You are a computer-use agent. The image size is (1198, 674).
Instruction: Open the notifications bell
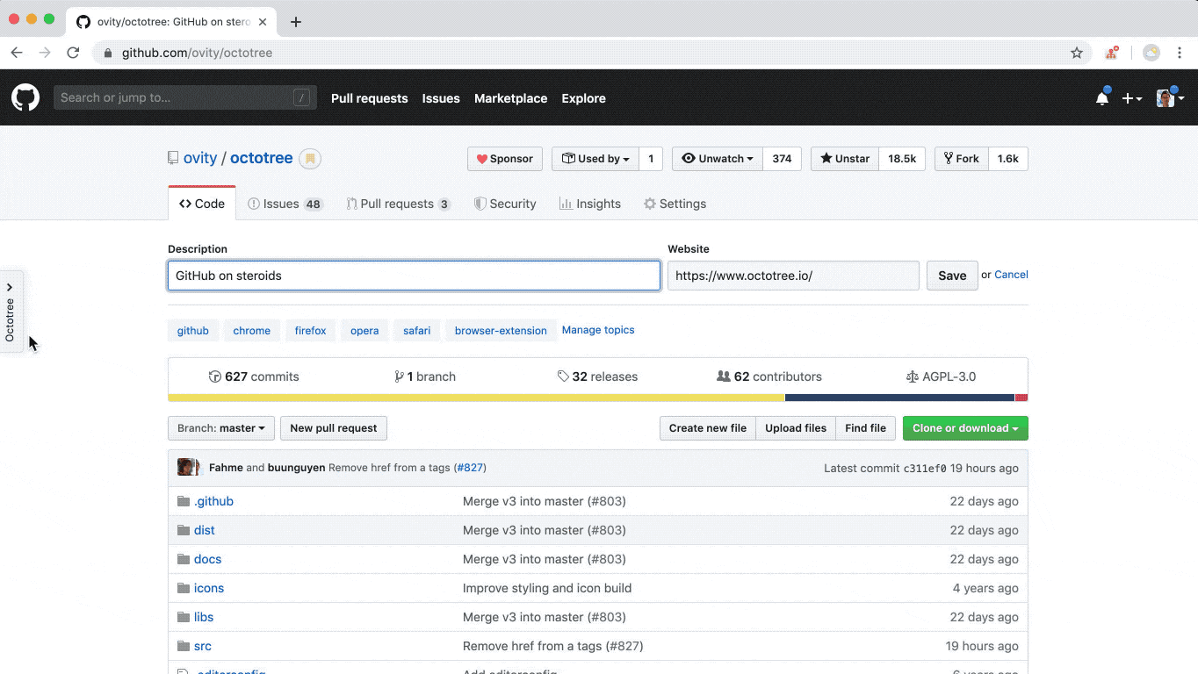(1102, 98)
